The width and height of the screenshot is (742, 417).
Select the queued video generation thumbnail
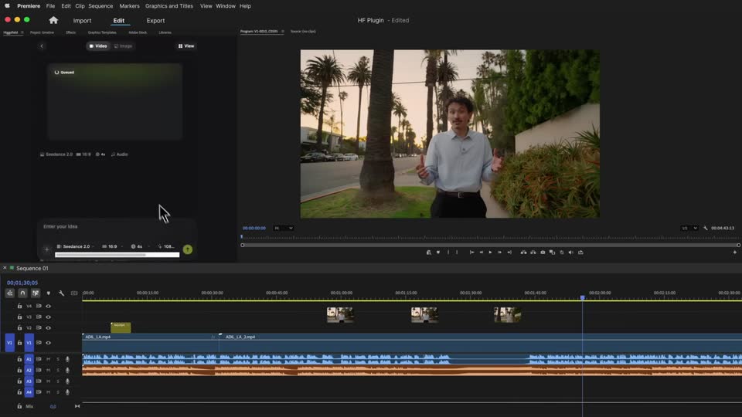click(x=114, y=102)
